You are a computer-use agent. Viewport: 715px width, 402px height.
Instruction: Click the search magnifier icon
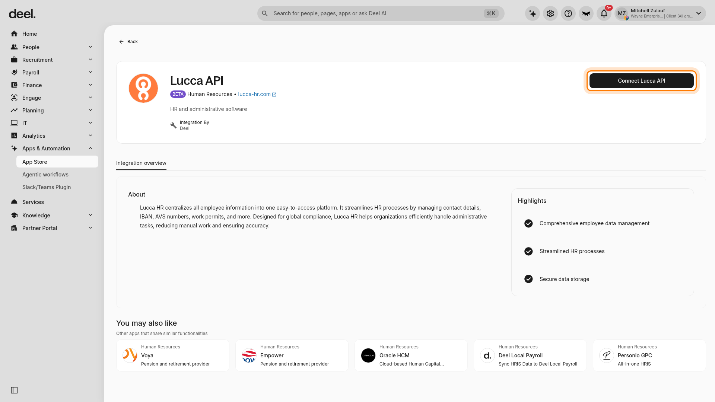pyautogui.click(x=265, y=13)
